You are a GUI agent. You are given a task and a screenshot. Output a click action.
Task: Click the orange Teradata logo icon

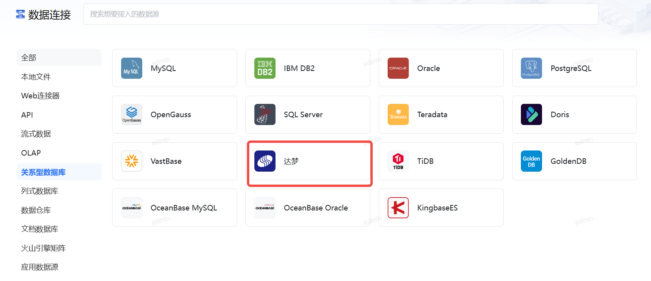(398, 114)
